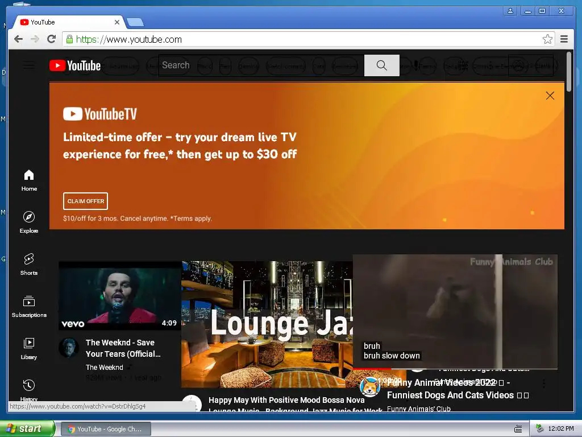
Task: Click the system tray notification icon
Action: click(x=540, y=428)
